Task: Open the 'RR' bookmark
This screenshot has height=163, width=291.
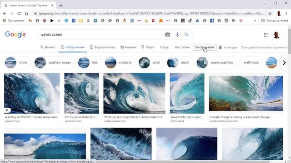Action: [x=233, y=20]
